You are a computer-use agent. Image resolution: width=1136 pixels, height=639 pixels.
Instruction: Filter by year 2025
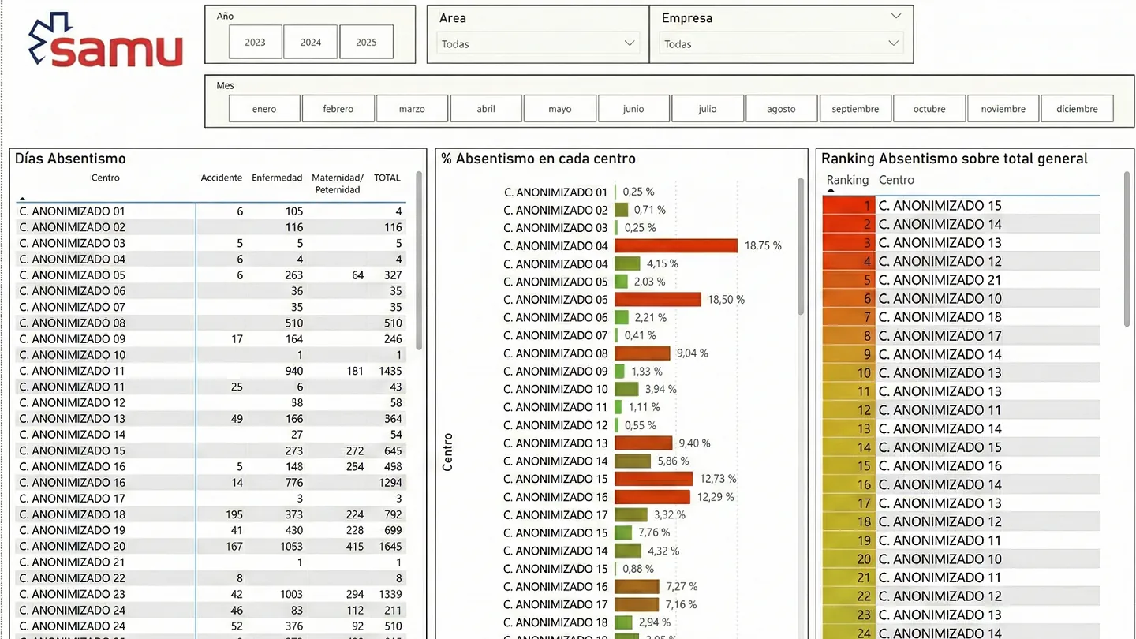tap(367, 42)
